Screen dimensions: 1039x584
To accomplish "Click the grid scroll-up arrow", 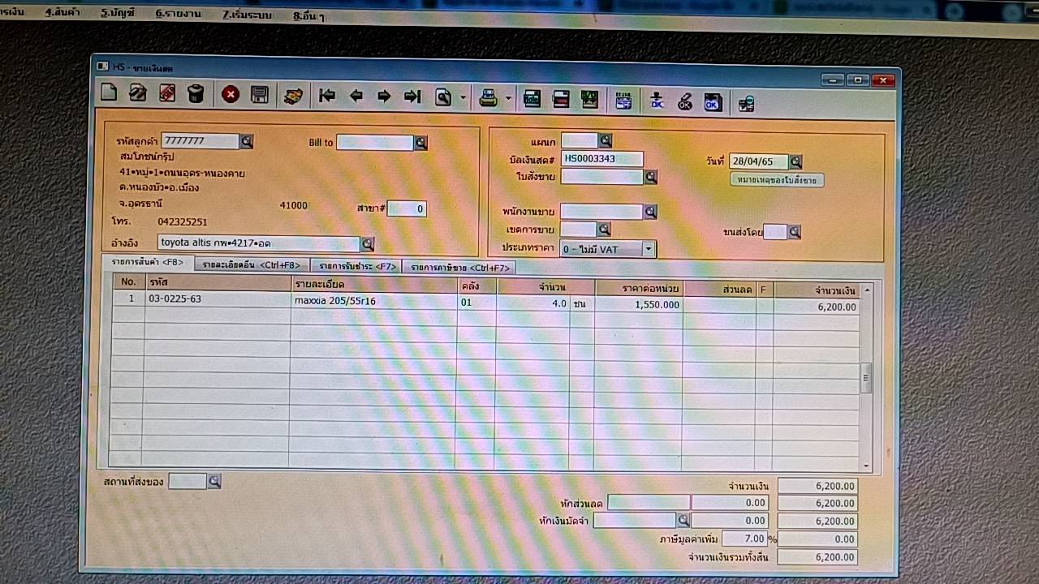I will click(867, 290).
